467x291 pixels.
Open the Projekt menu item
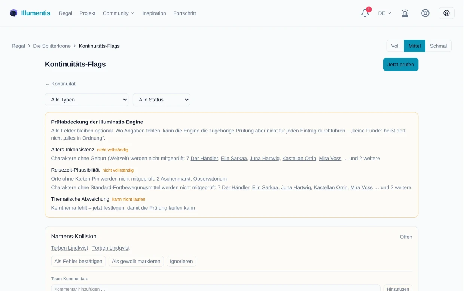click(x=88, y=13)
